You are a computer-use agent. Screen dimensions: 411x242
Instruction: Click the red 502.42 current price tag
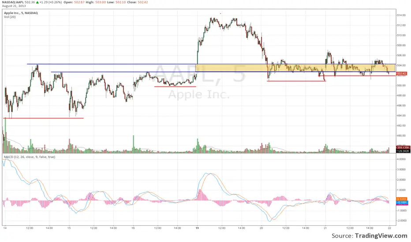pos(401,74)
